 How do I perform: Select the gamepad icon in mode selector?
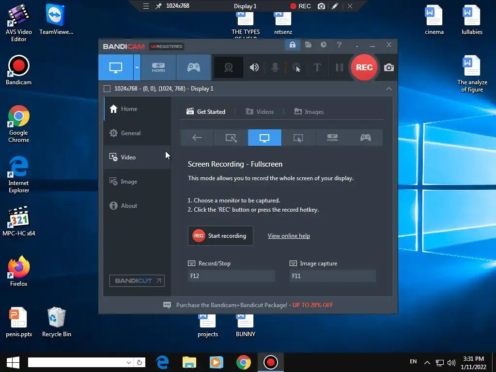click(366, 138)
